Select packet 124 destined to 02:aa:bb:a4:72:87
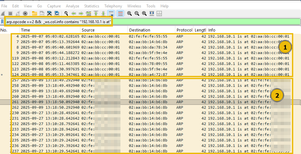Image resolution: width=301 pixels, height=154 pixels. click(150, 75)
